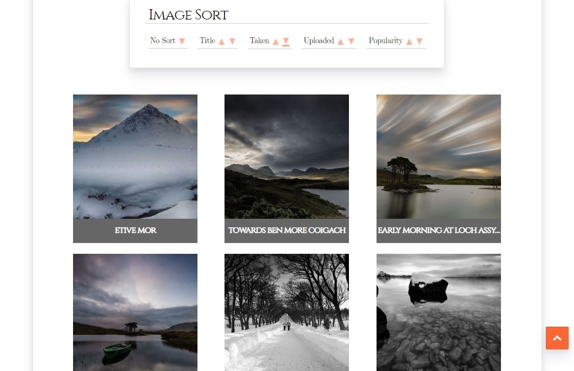
Task: Click the active Taken descending arrow
Action: [286, 41]
